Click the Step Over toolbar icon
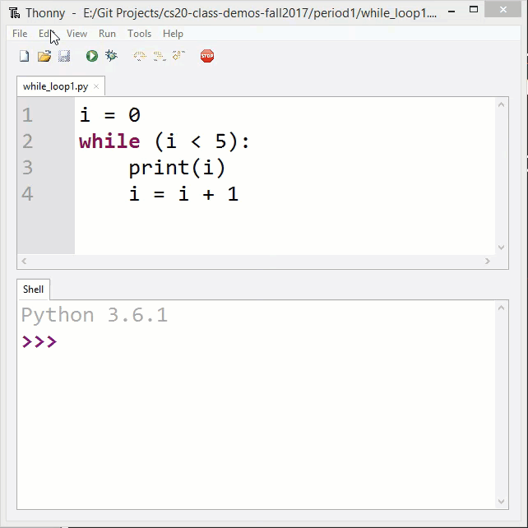This screenshot has height=528, width=528. (139, 56)
